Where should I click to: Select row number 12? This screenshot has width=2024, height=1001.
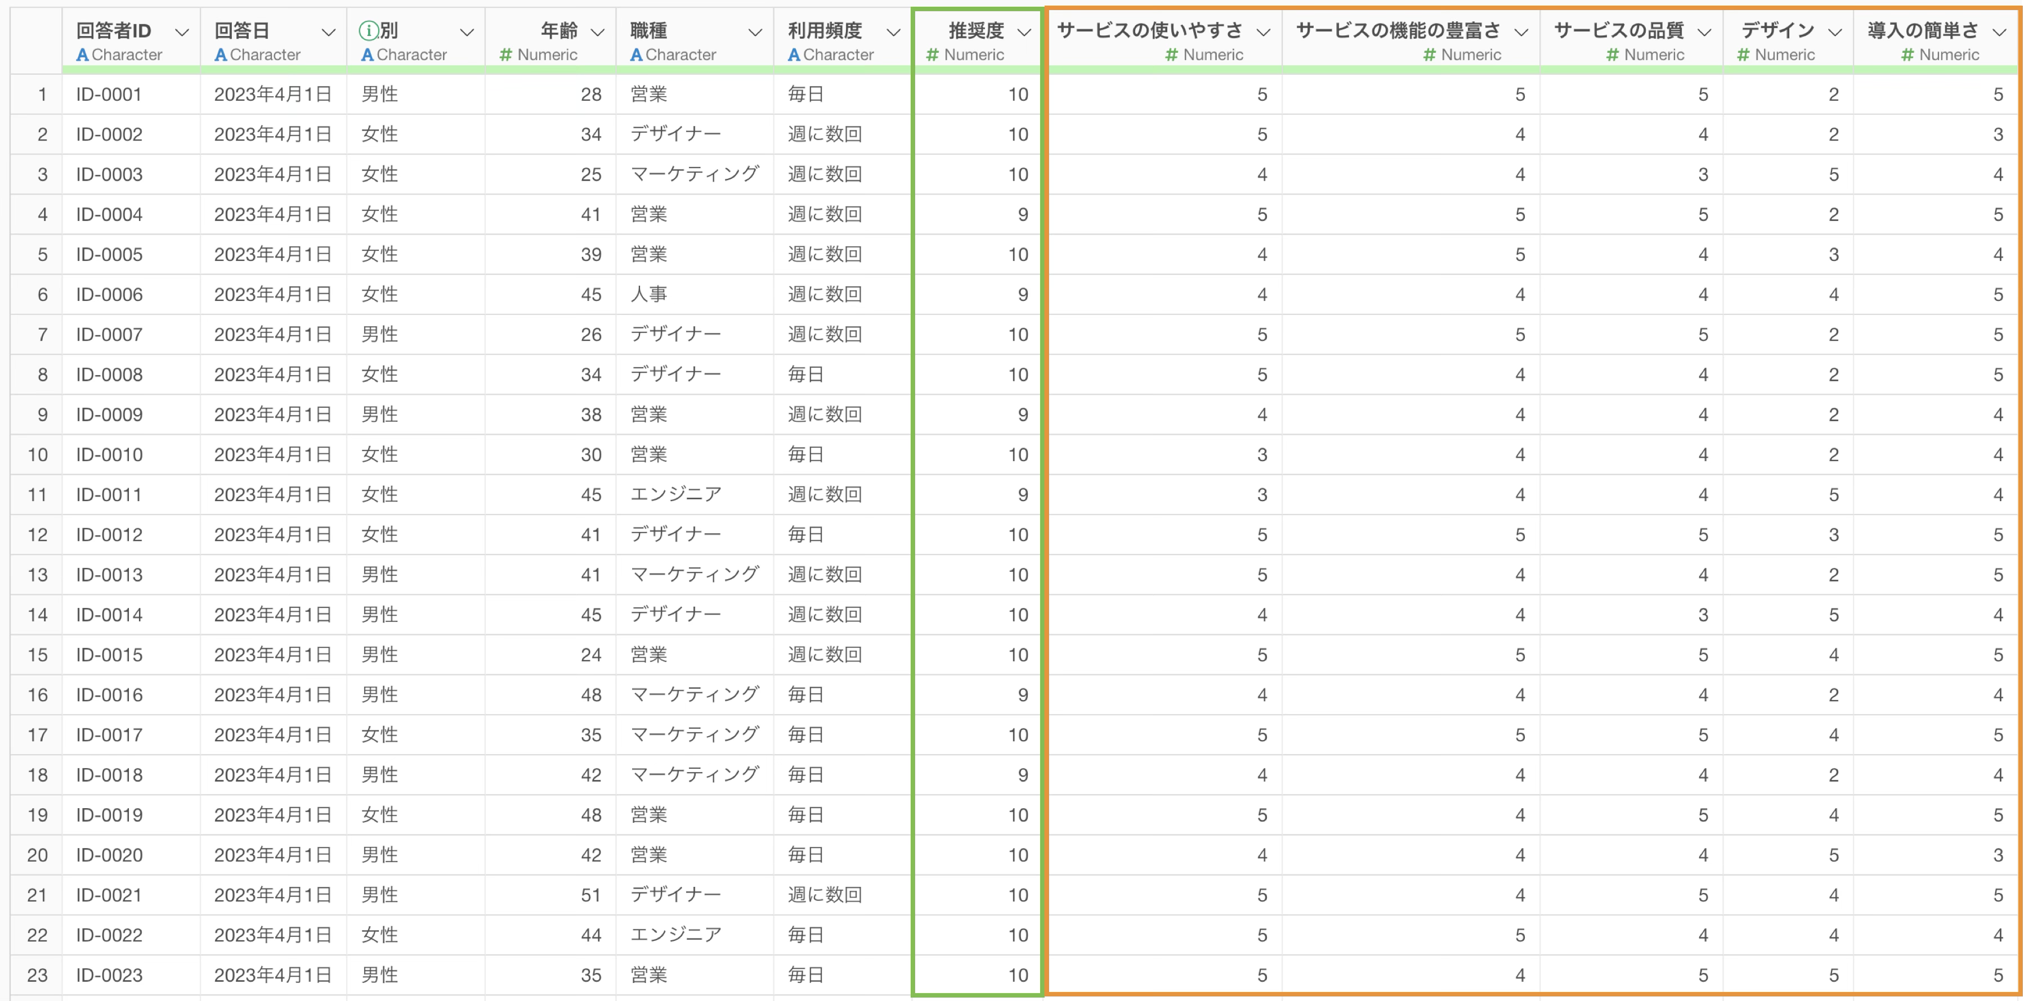point(37,535)
